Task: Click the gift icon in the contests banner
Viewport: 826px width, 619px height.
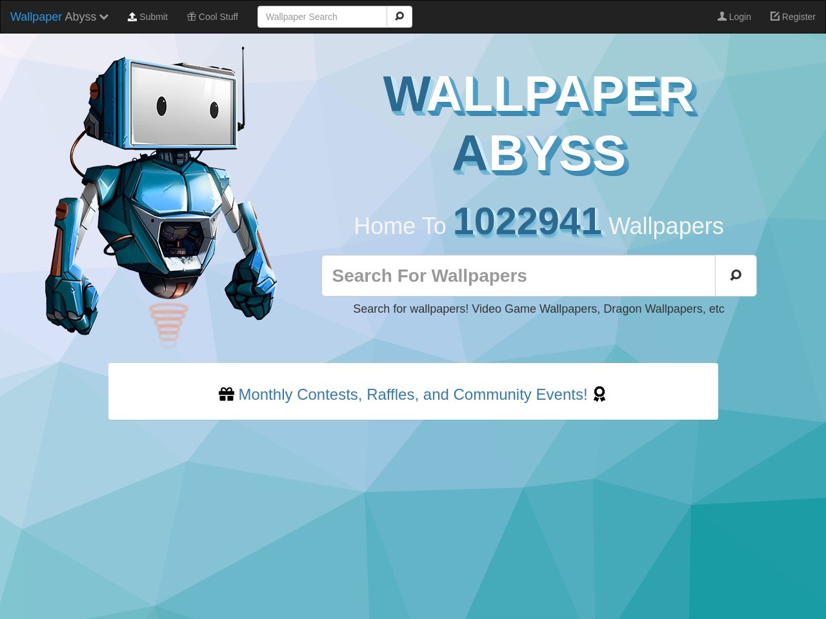Action: tap(227, 394)
